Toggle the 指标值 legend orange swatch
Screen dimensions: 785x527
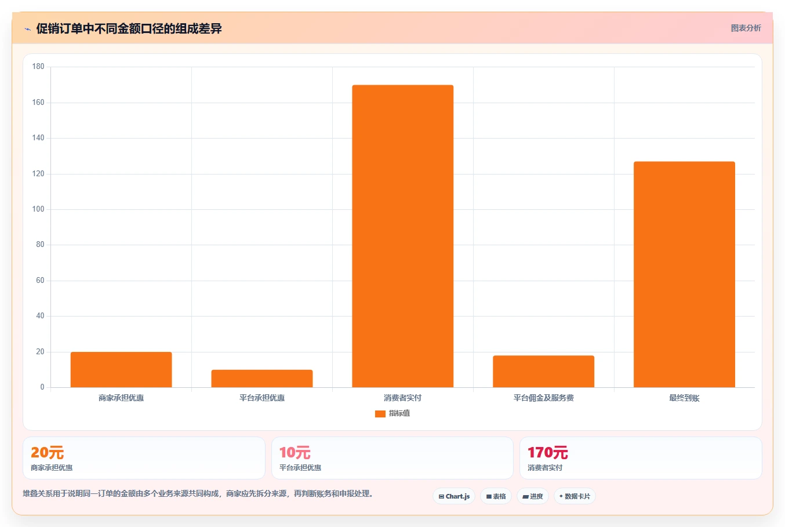[380, 414]
